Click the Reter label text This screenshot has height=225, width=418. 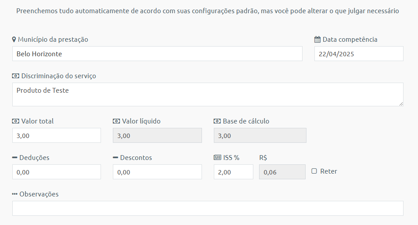click(x=328, y=171)
